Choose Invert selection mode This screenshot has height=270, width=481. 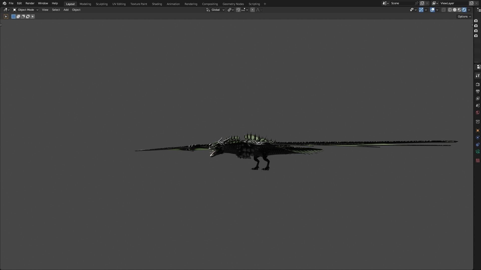coord(28,16)
